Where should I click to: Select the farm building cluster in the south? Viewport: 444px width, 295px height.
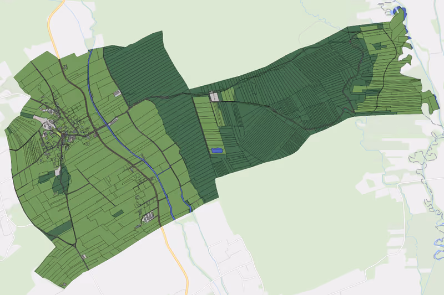click(x=148, y=218)
